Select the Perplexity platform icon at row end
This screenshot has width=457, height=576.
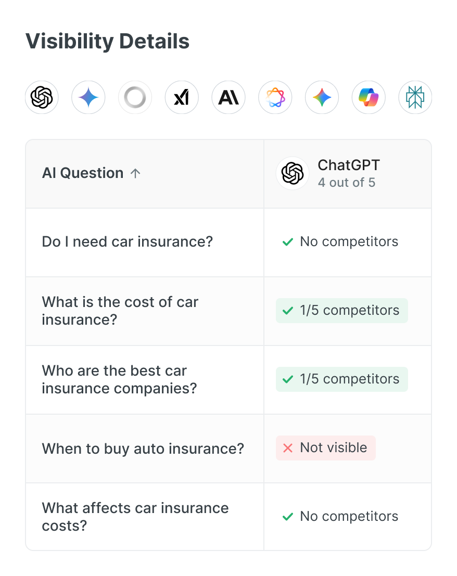point(415,97)
